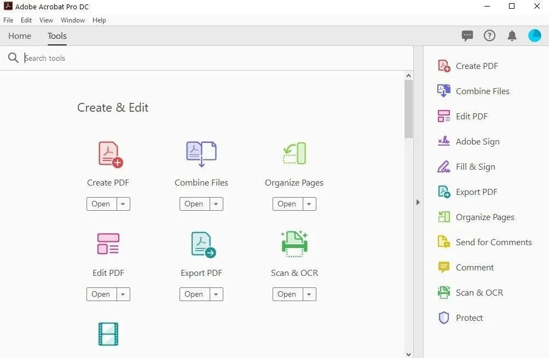Screen dimensions: 549x358
Task: Select Organize Pages icon in the right sidebar
Action: point(444,217)
